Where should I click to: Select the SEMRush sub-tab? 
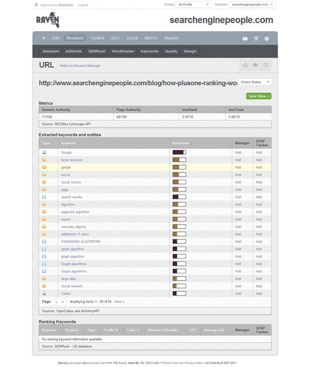pos(97,51)
